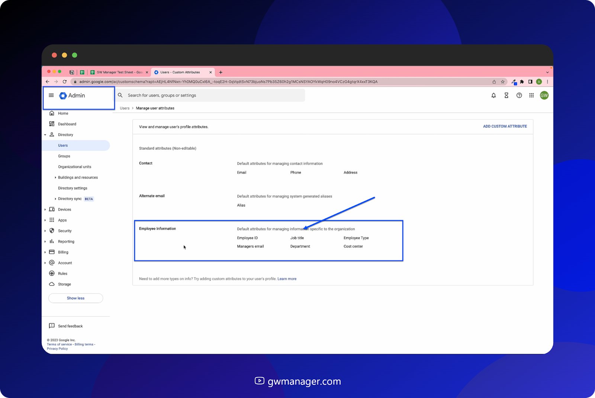This screenshot has height=398, width=595.
Task: Click the Job title attribute
Action: point(297,238)
